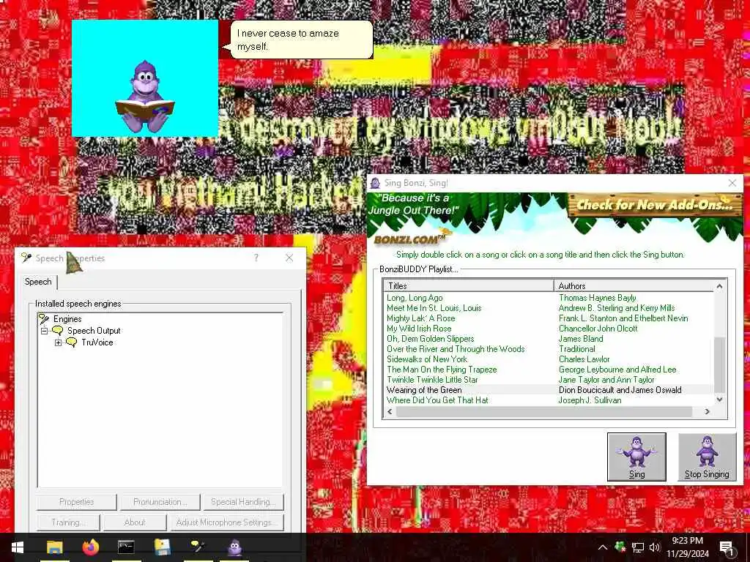This screenshot has width=750, height=562.
Task: Click the playlist horizontal scrollbar thumb
Action: 544,411
